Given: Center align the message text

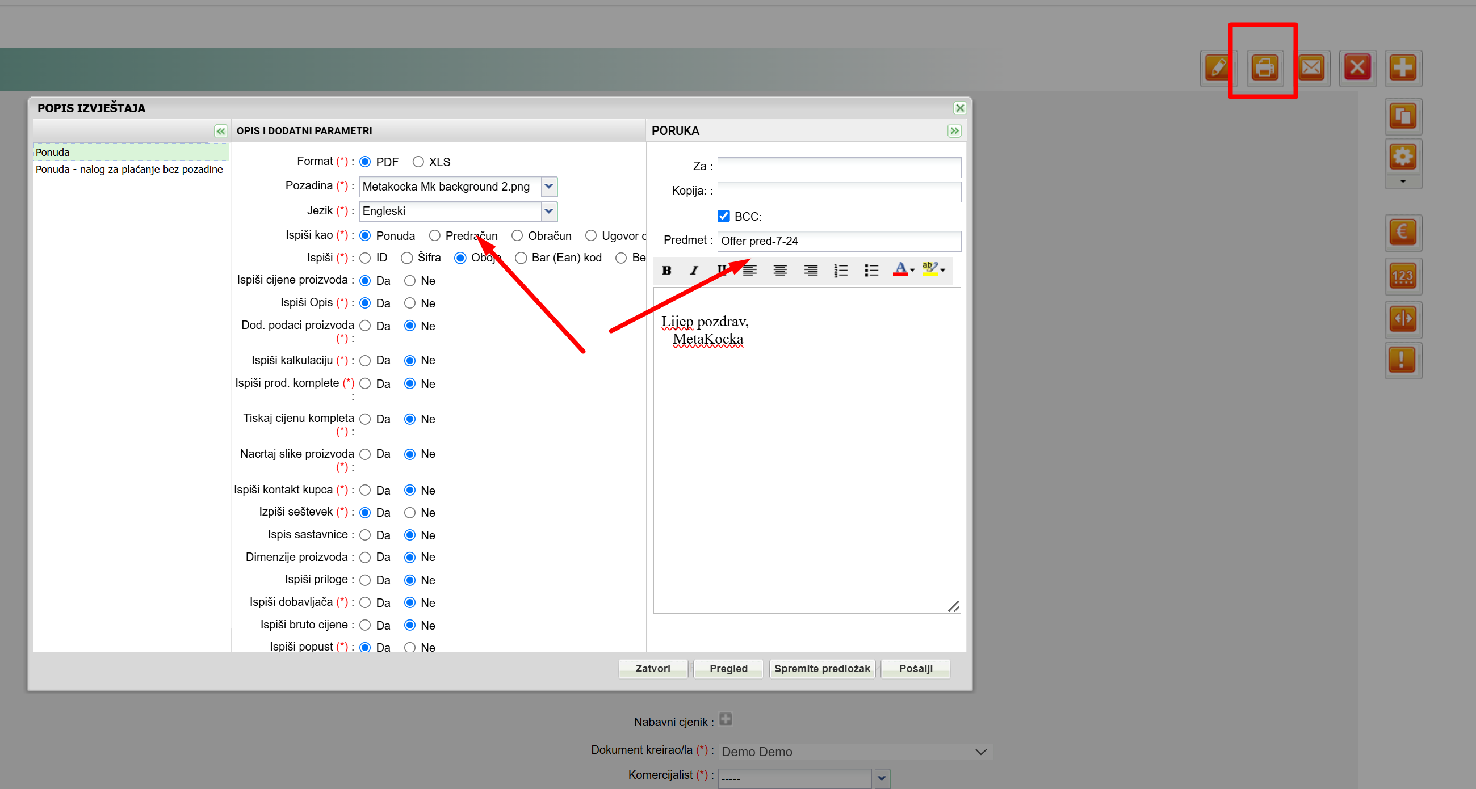Looking at the screenshot, I should coord(780,270).
